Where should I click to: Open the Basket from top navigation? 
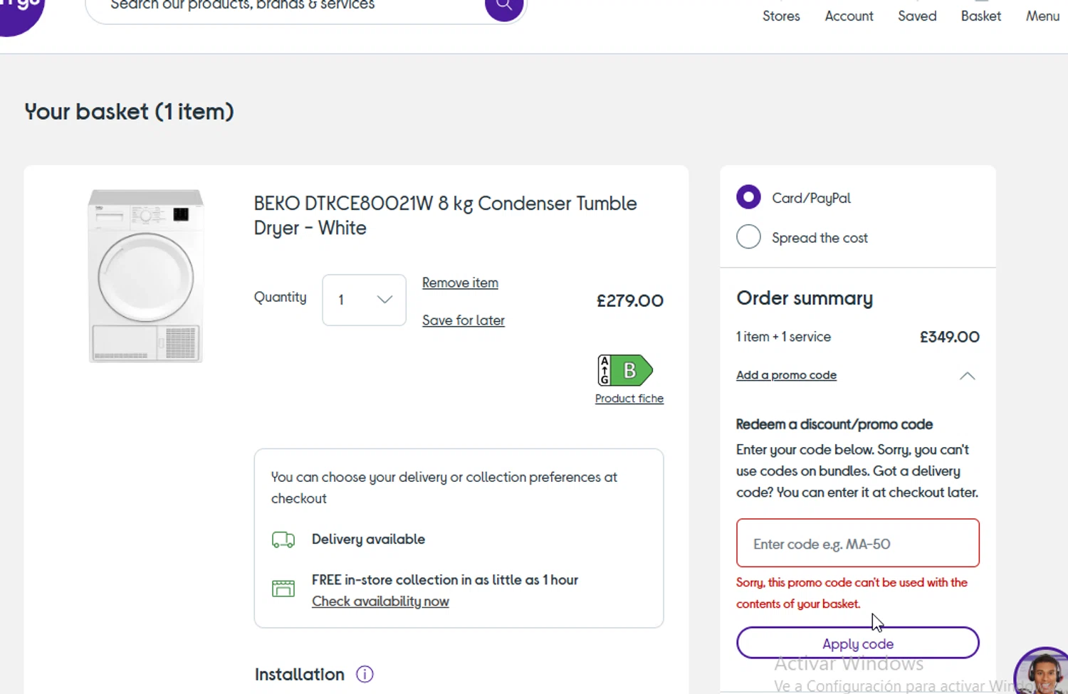980,16
